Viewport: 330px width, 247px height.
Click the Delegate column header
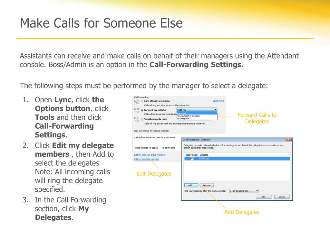(204, 155)
